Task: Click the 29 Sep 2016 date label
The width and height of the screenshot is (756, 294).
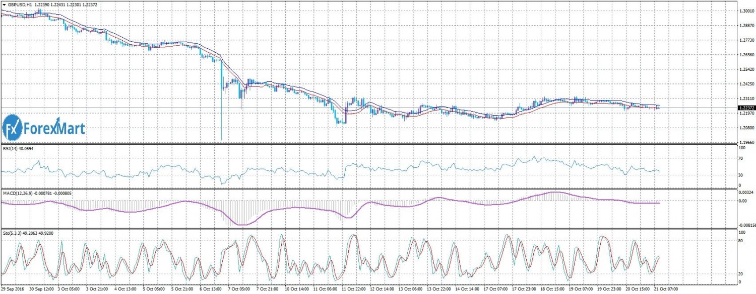Action: click(x=14, y=290)
